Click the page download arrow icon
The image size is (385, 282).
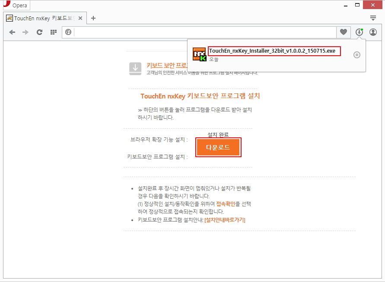tap(135, 69)
